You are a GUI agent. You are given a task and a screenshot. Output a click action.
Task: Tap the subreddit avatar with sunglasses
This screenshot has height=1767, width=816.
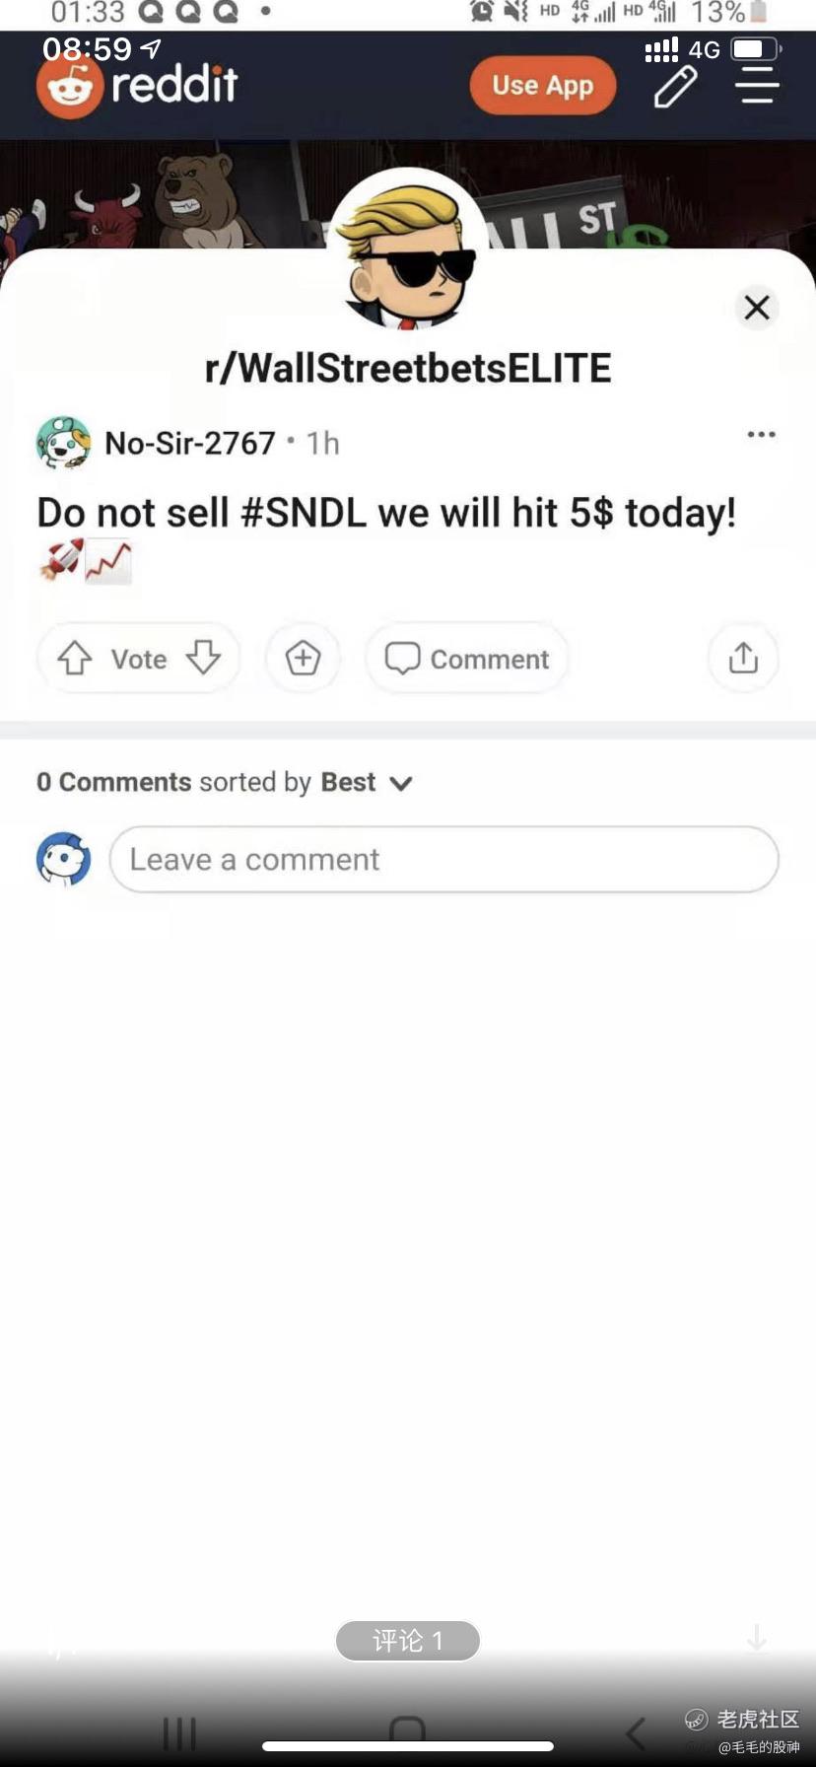coord(408,252)
